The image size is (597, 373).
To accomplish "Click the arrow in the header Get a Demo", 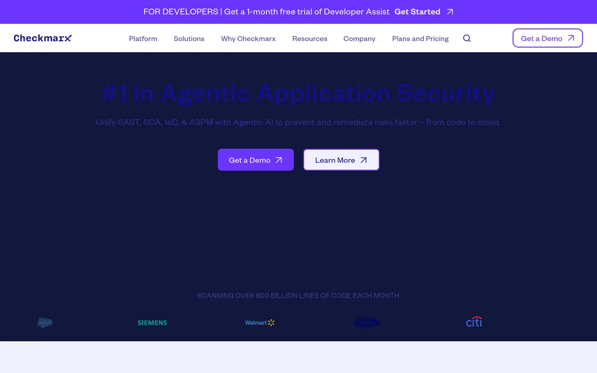I will (x=571, y=38).
